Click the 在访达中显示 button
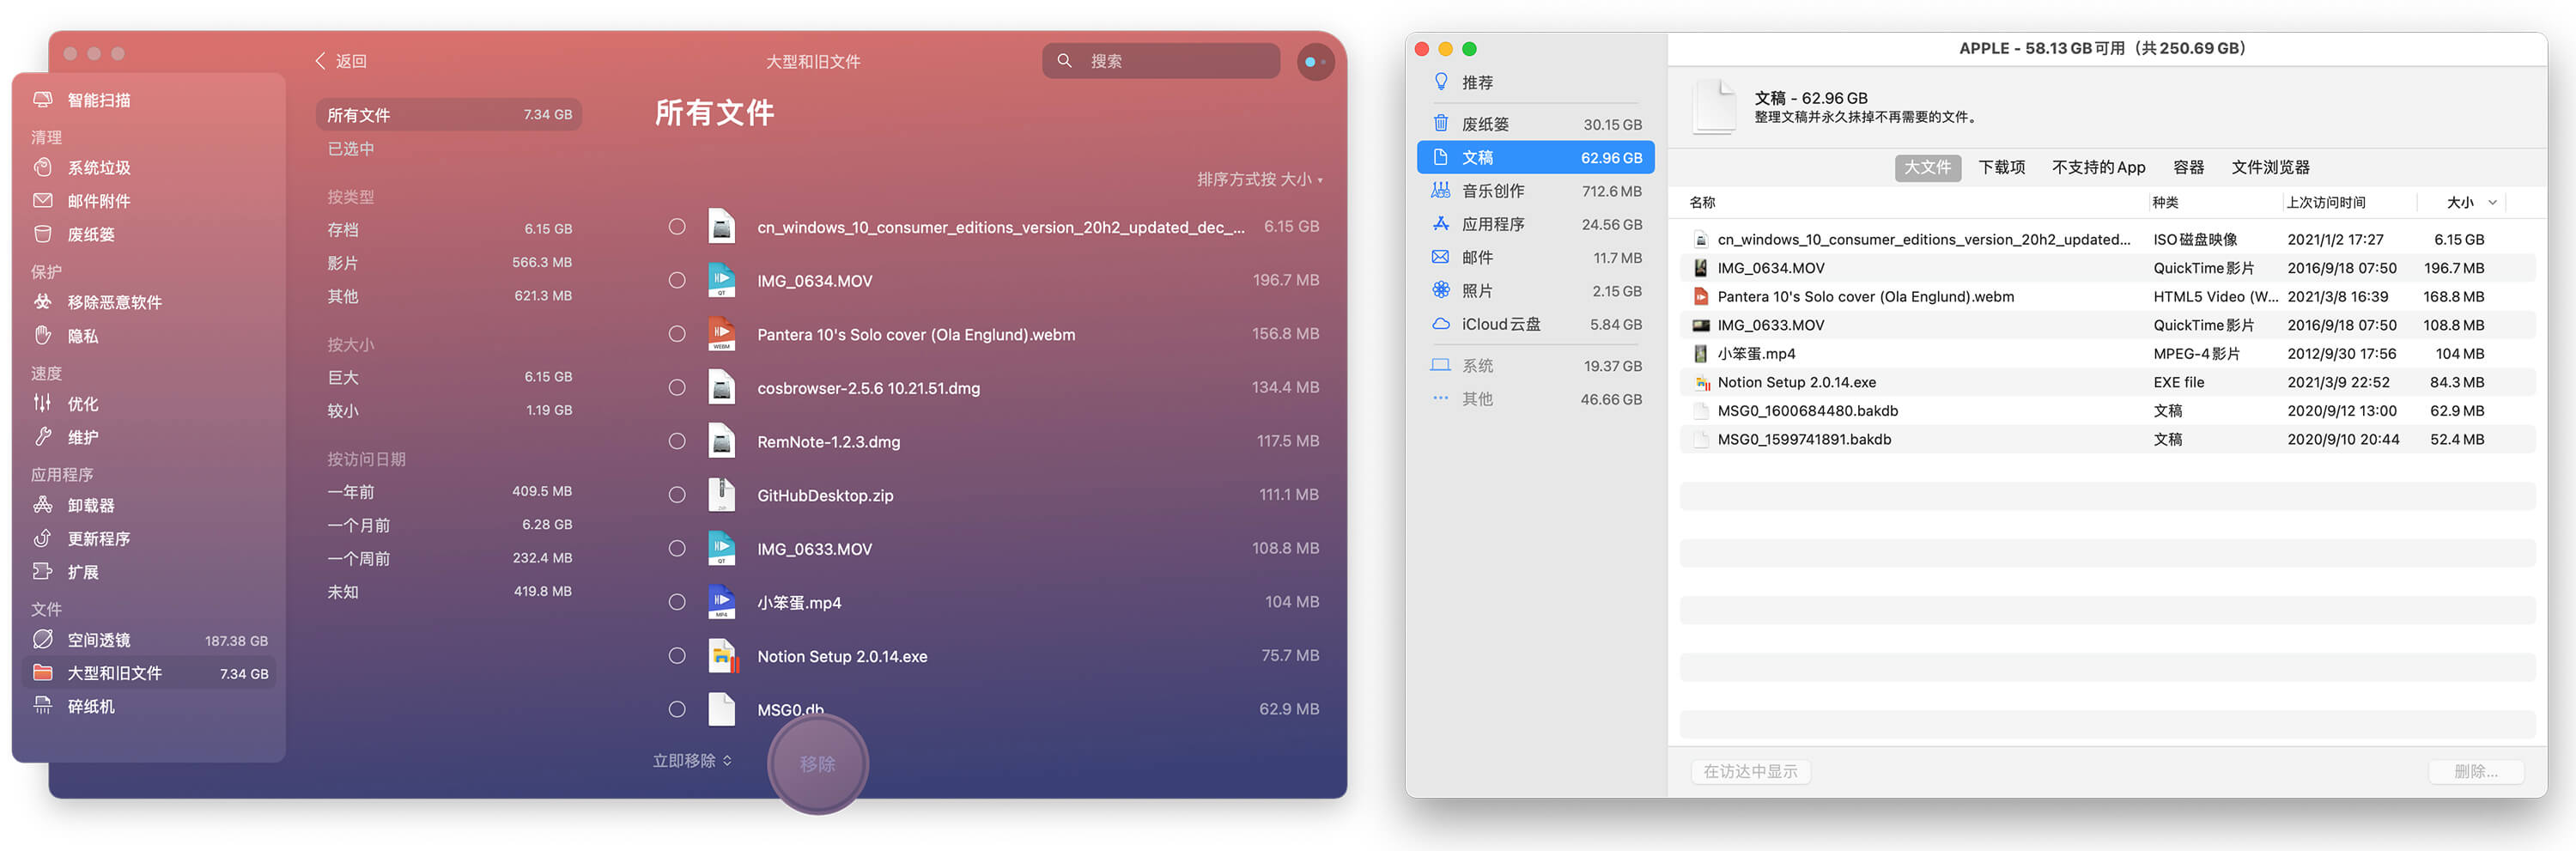The image size is (2576, 851). (x=1750, y=771)
